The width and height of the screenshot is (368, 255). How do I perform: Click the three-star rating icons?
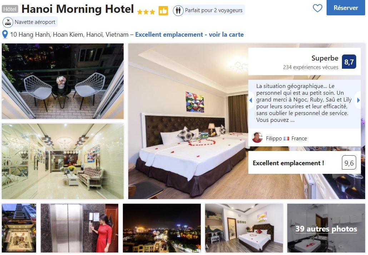[x=146, y=12]
